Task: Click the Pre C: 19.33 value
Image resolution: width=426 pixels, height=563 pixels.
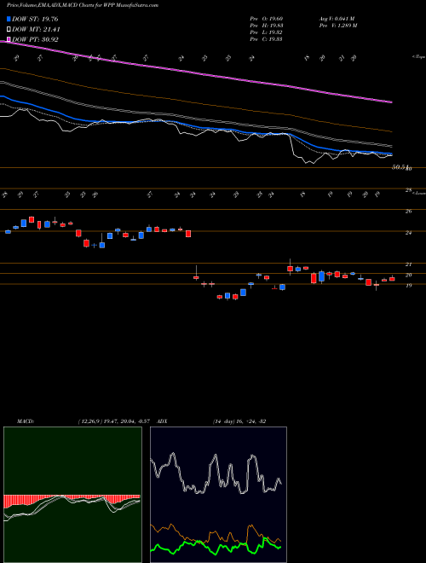Action: [x=266, y=39]
